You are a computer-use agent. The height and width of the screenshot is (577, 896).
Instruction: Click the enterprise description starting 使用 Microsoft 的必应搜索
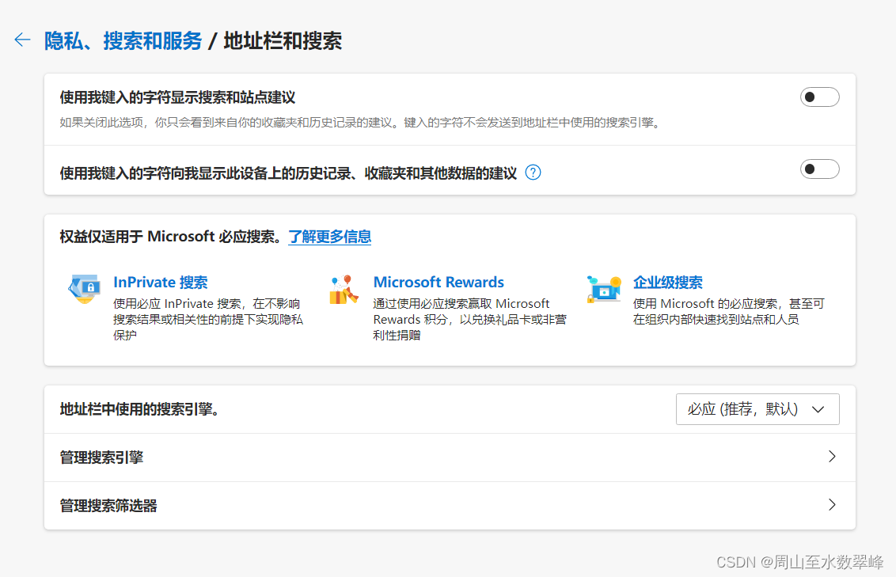click(x=728, y=311)
